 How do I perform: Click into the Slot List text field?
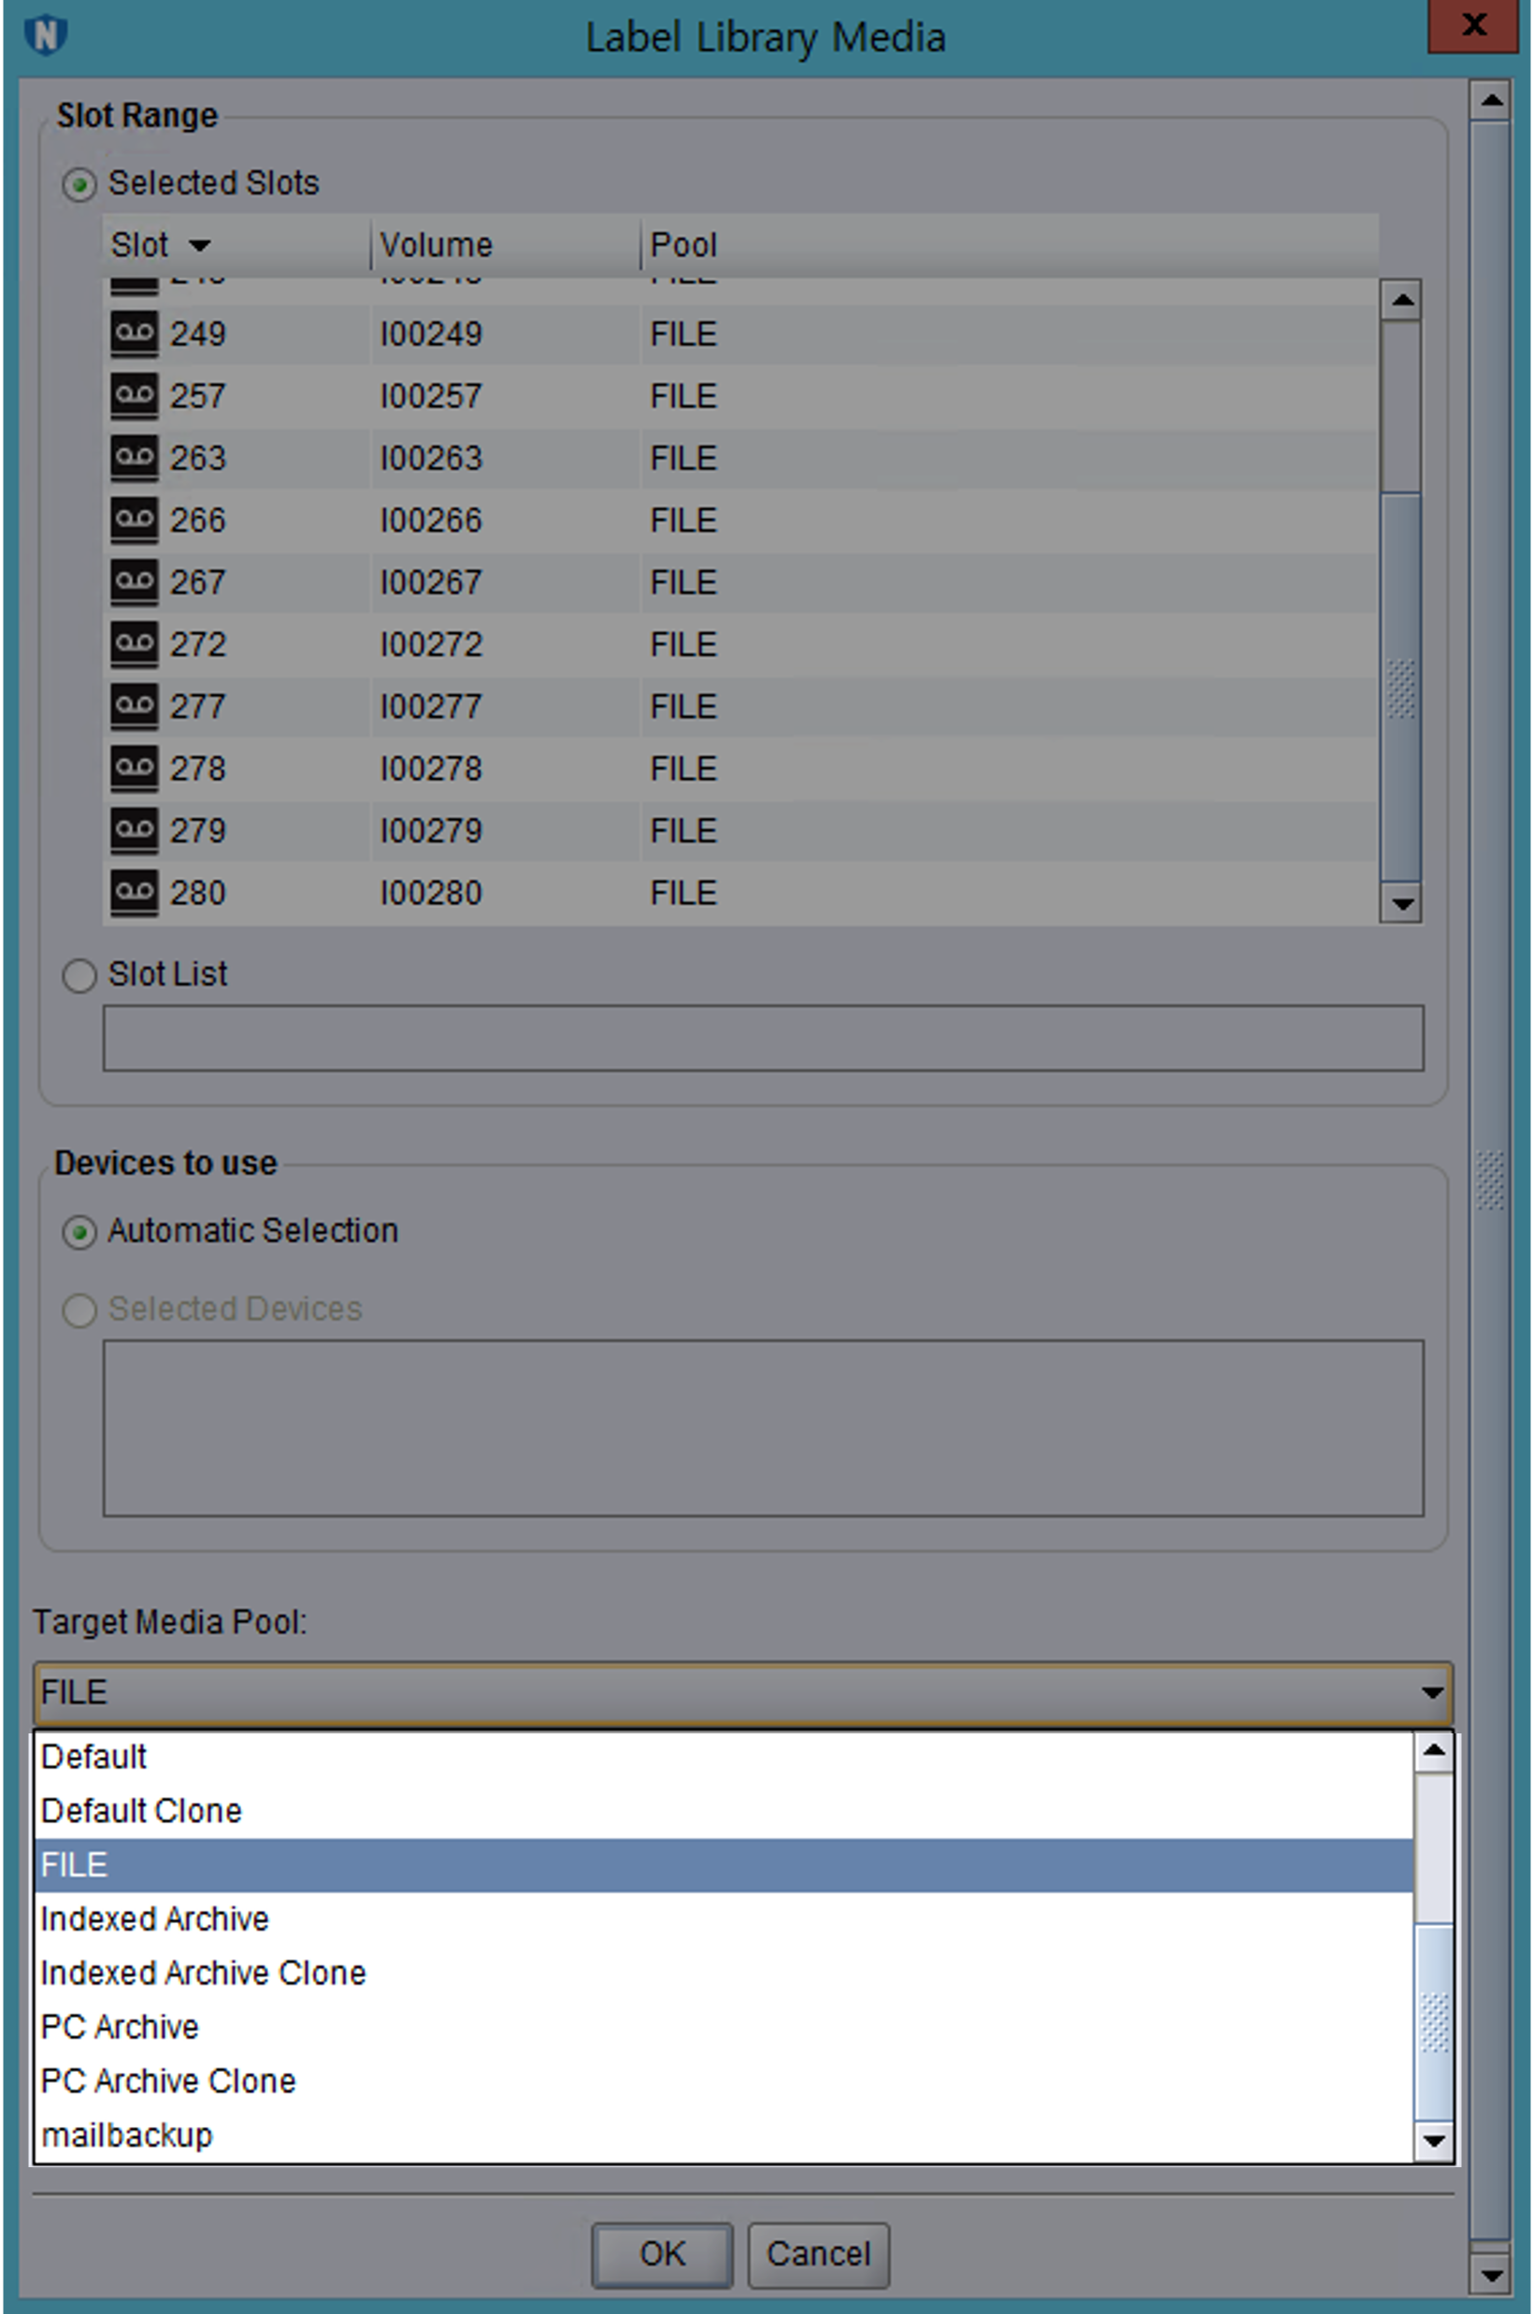pos(763,1037)
